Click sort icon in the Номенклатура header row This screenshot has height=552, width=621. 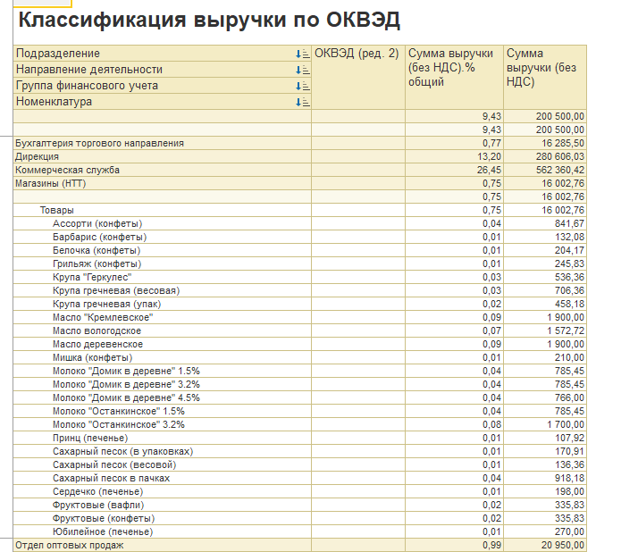[301, 102]
